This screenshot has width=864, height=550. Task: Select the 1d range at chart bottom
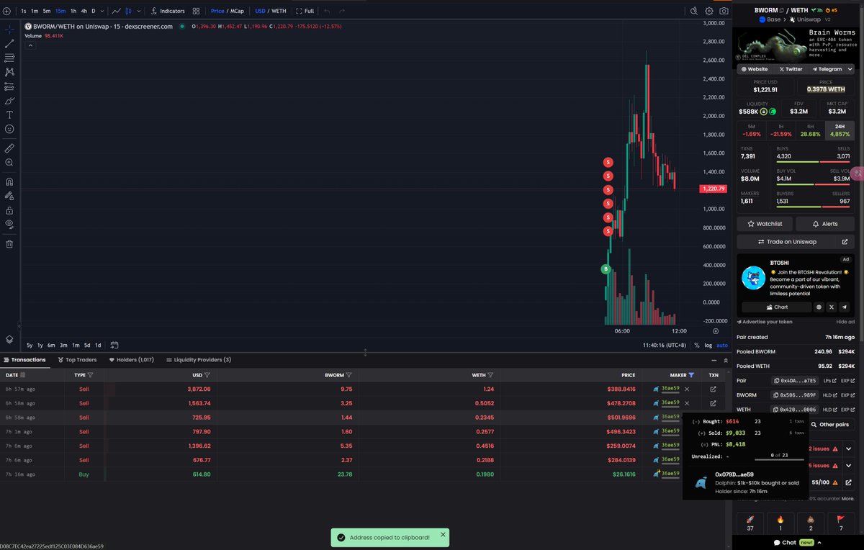click(98, 345)
